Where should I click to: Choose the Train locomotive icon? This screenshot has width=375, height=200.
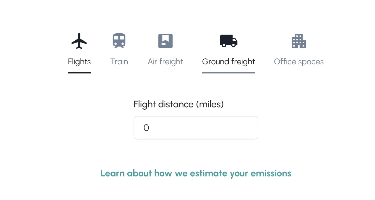click(x=119, y=41)
